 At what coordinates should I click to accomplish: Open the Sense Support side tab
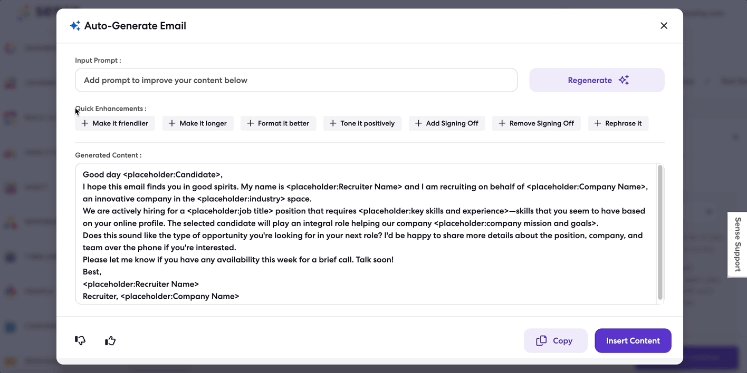point(738,244)
